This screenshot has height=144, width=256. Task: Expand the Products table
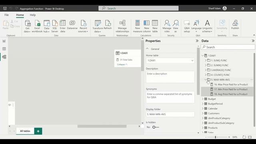tap(203, 128)
